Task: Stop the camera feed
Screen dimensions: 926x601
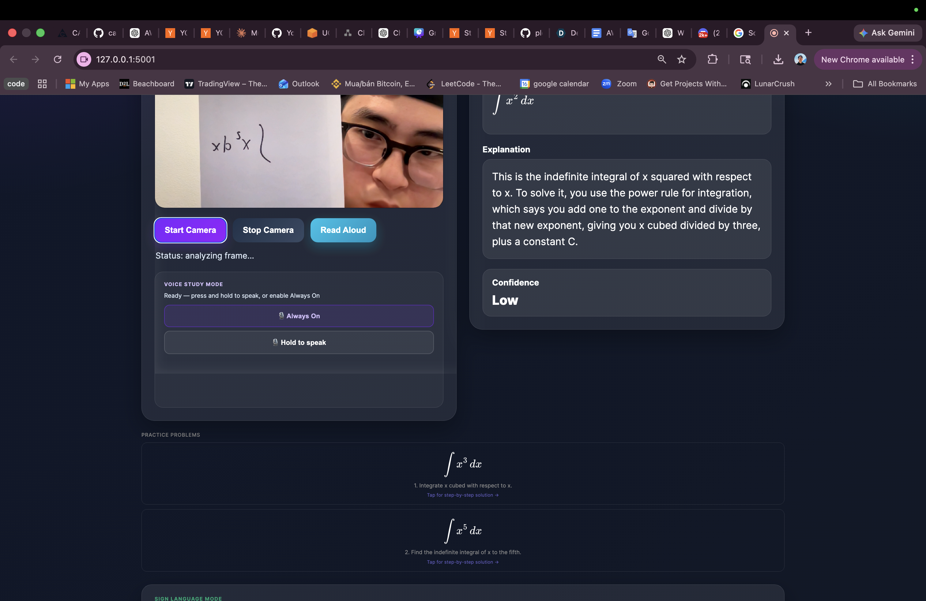Action: click(268, 230)
